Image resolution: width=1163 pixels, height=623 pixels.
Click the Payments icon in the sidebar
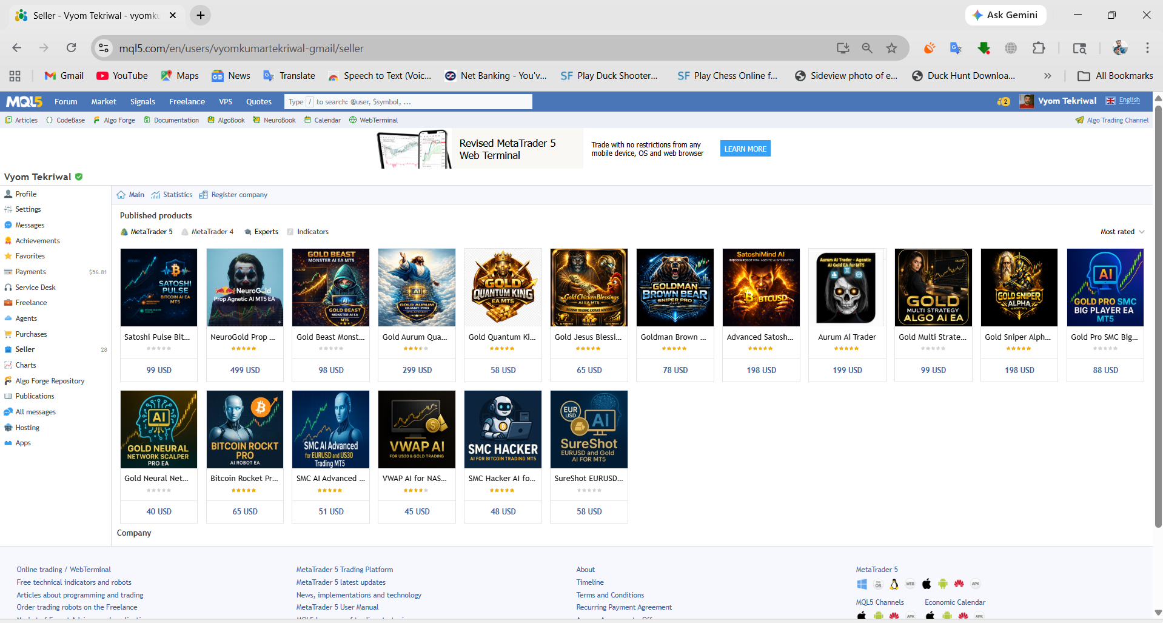[x=8, y=272]
